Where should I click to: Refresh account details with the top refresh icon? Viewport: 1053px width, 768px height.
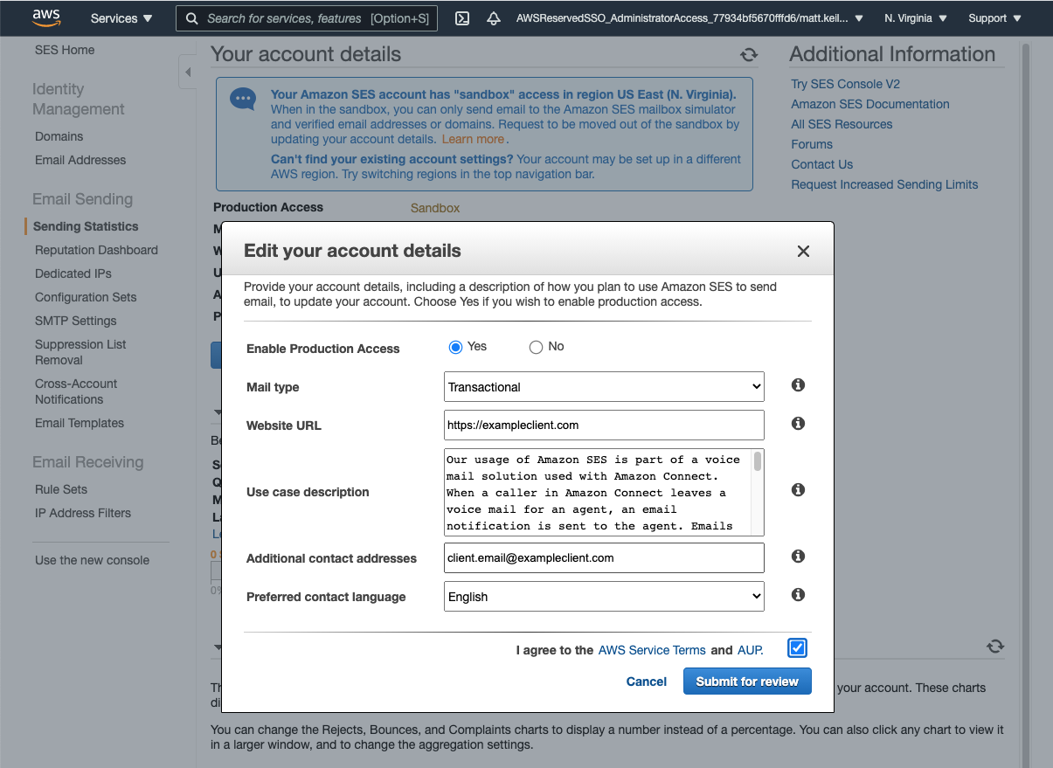coord(749,54)
